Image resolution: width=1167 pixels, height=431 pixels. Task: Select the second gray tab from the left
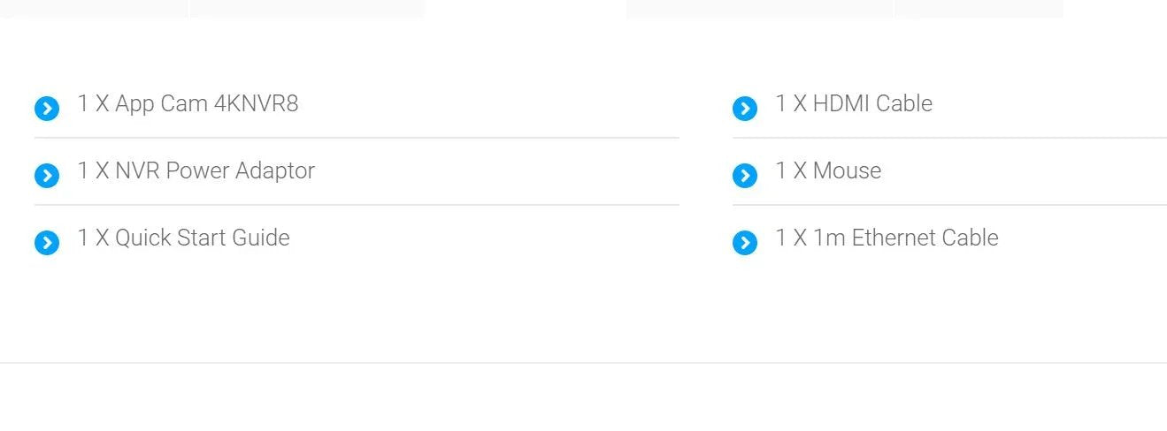(307, 8)
